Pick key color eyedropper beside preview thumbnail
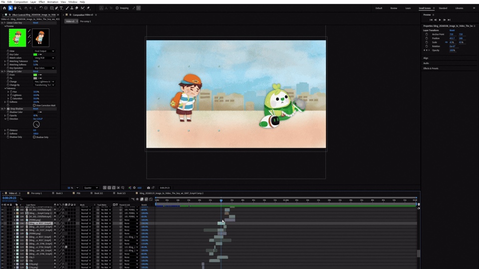Viewport: 479px width, 269px height. click(x=29, y=31)
